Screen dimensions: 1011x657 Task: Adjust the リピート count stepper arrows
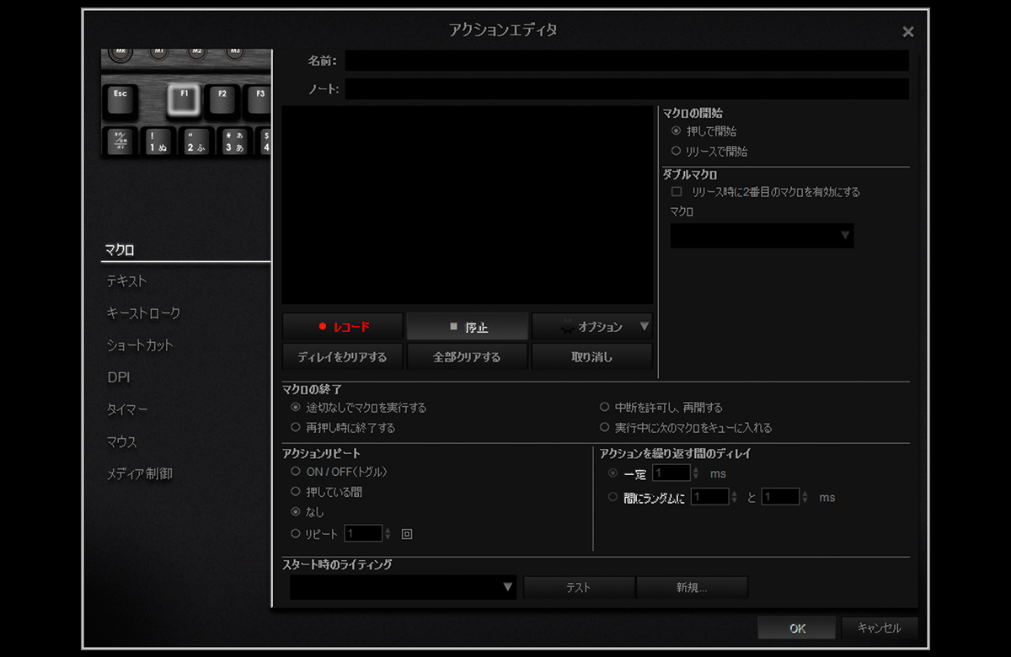388,534
